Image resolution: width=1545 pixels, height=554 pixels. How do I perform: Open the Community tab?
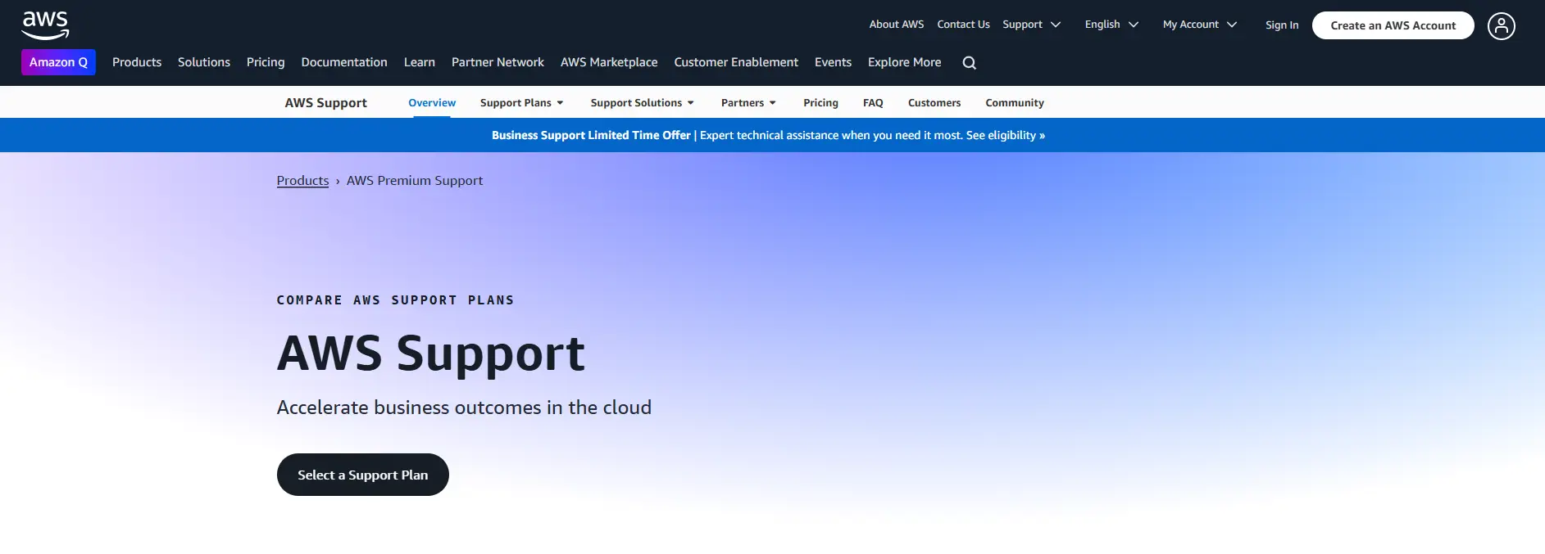[x=1015, y=103]
